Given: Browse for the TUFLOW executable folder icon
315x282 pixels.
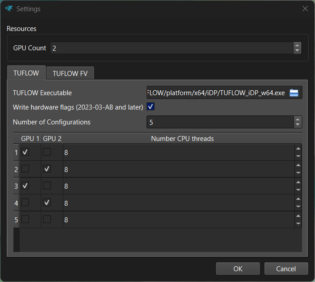Looking at the screenshot, I should pos(293,93).
